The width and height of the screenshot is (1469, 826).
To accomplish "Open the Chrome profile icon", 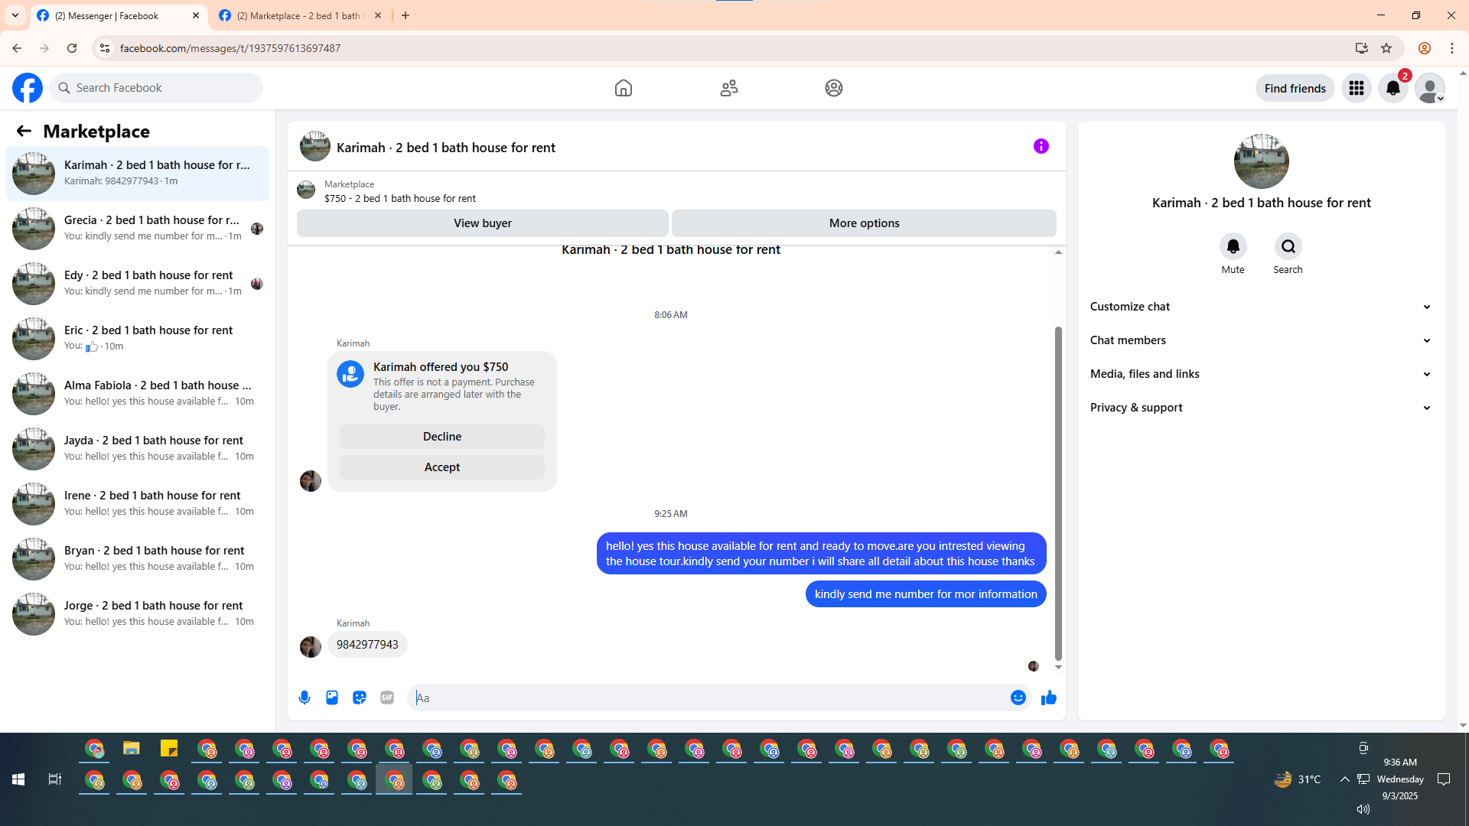I will click(x=1425, y=48).
